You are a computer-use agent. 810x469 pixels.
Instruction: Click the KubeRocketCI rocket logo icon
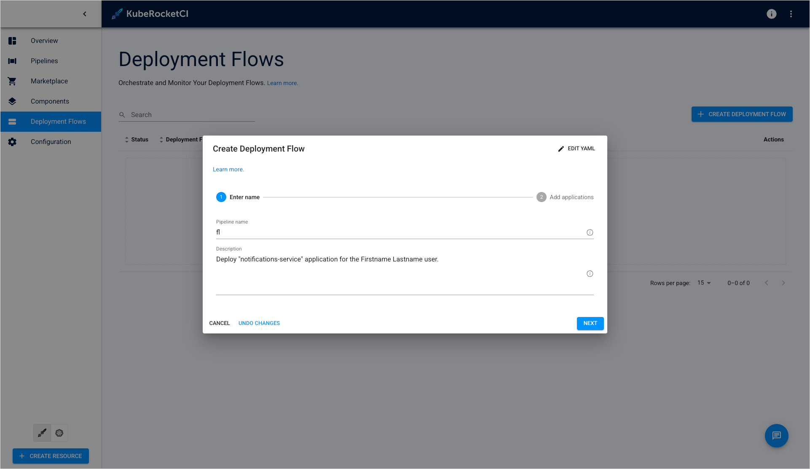click(116, 13)
